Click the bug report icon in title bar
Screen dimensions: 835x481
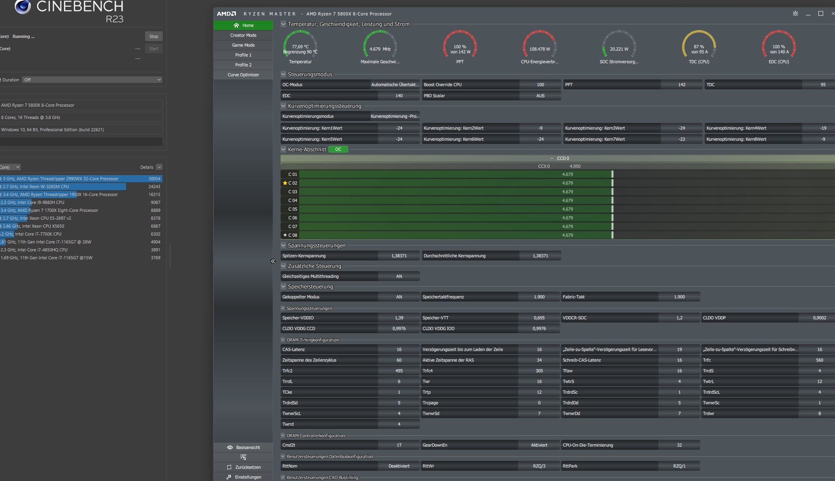[x=795, y=13]
